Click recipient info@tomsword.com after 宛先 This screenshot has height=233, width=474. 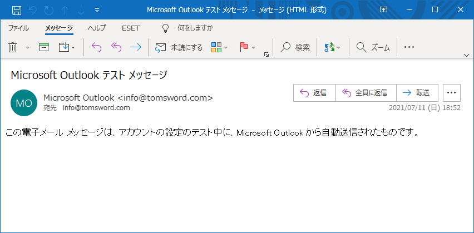pos(96,107)
